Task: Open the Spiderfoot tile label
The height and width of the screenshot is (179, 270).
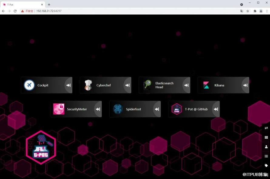Action: [x=133, y=109]
